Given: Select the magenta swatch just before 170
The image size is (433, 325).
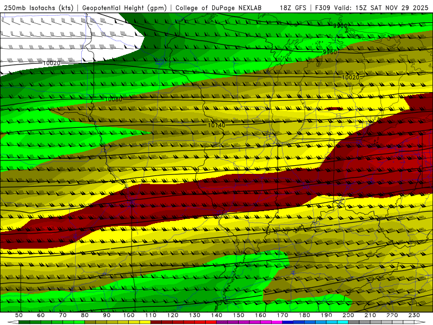Looking at the screenshot, I should (x=277, y=322).
